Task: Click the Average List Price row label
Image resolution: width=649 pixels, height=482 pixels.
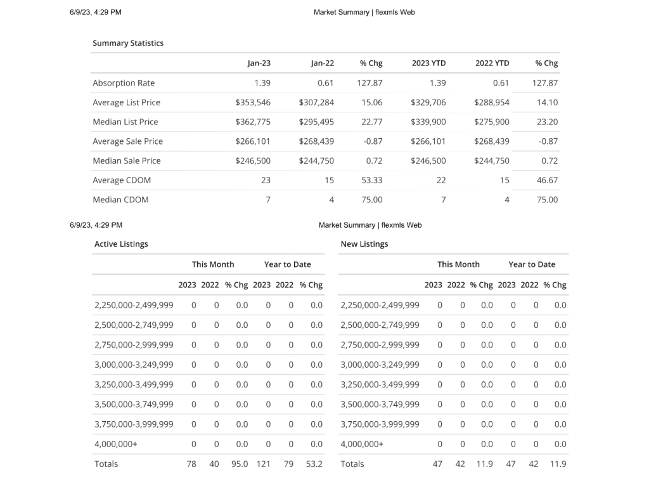Action: (x=126, y=103)
